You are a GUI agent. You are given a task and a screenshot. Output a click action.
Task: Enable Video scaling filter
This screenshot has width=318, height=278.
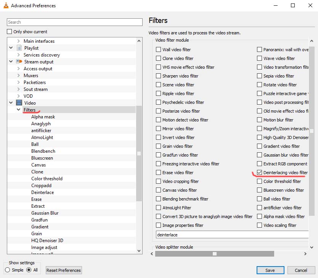pos(259,225)
